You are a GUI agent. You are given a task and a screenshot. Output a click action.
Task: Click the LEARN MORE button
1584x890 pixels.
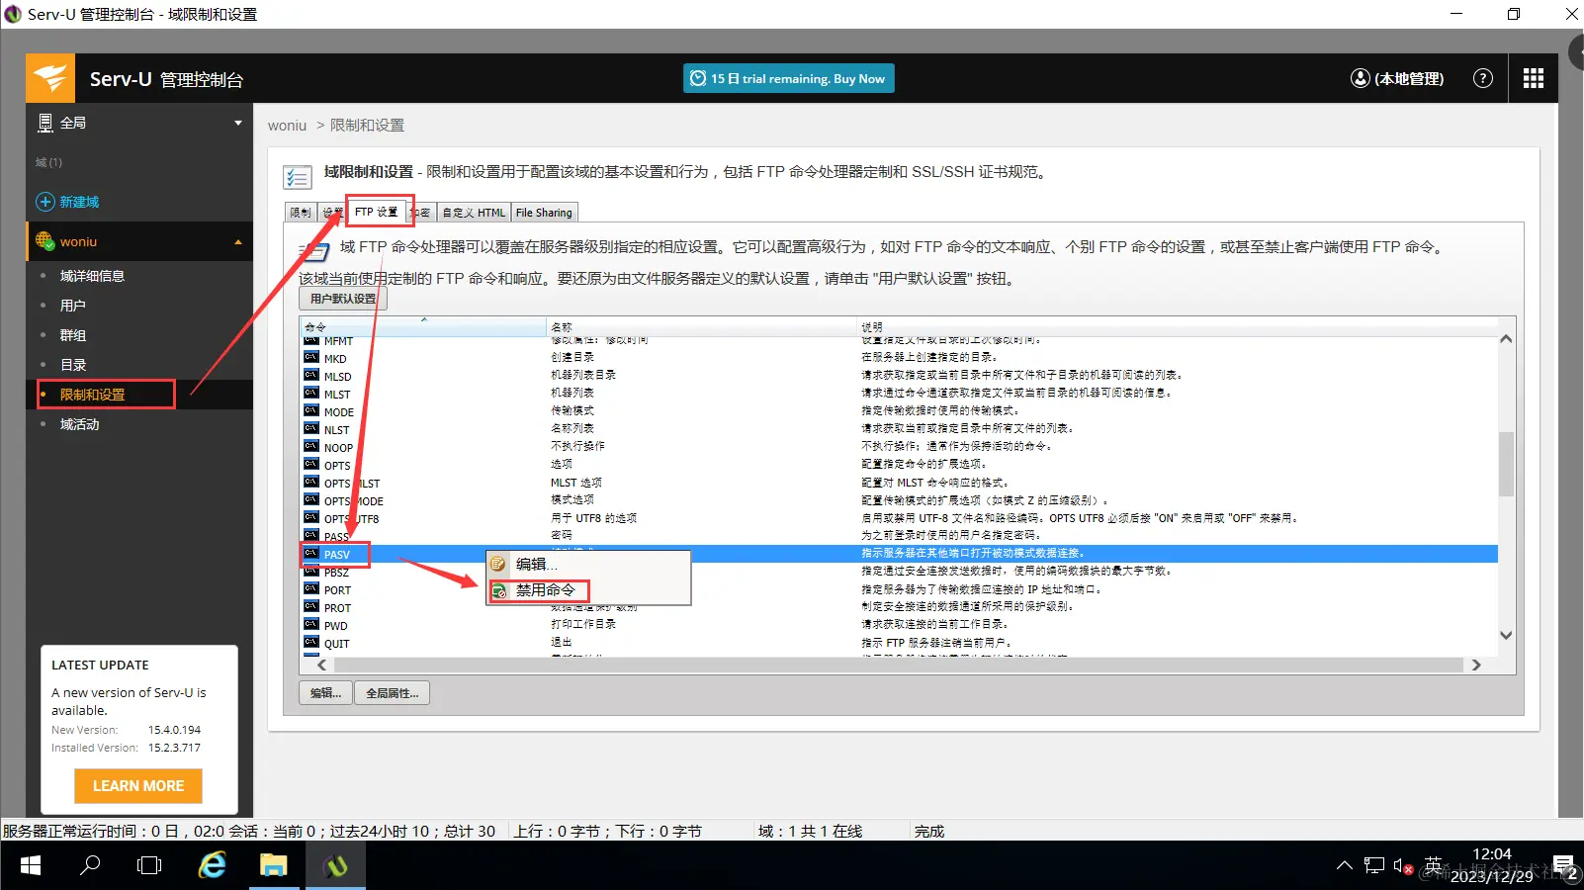coord(138,786)
